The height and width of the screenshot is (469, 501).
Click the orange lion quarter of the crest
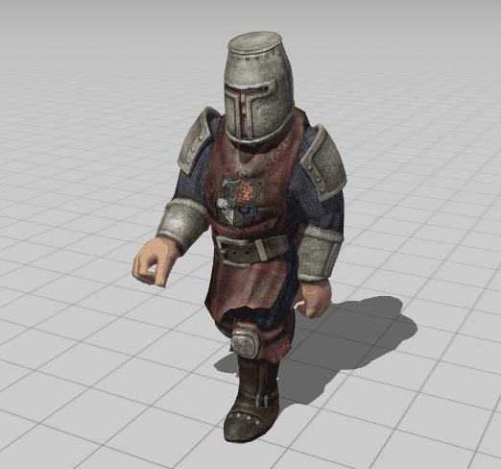[x=248, y=191]
